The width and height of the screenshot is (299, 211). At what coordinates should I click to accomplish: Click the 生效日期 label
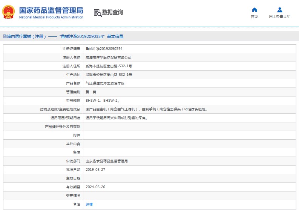click(x=73, y=178)
